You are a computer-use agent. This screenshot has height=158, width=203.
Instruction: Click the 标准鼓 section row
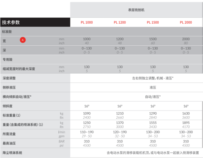pyautogui.click(x=101, y=32)
